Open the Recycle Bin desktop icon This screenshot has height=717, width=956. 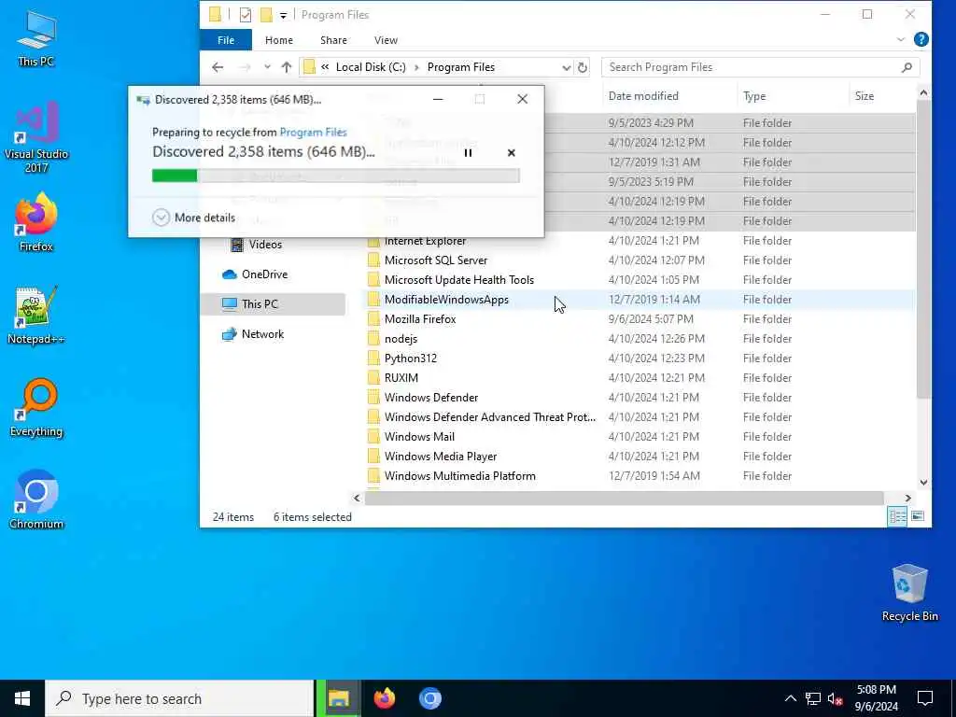pos(909,593)
